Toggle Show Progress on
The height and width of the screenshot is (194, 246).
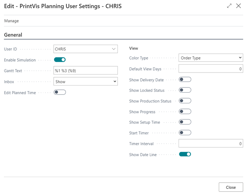click(x=185, y=112)
